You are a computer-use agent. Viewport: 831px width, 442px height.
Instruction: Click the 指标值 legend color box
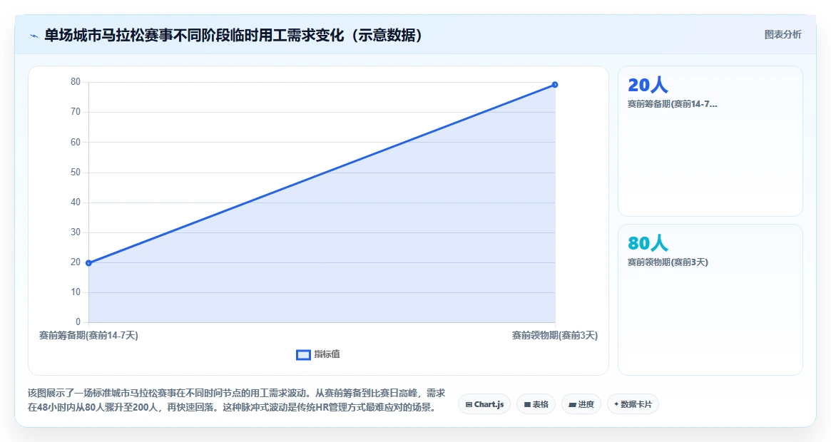[x=303, y=355]
